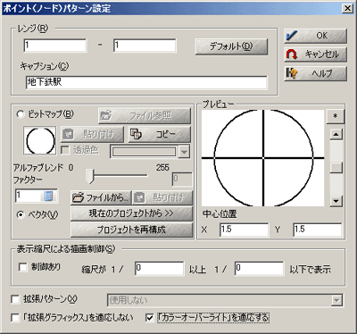Click the 以上 scale input field
This screenshot has width=357, height=334.
159,269
